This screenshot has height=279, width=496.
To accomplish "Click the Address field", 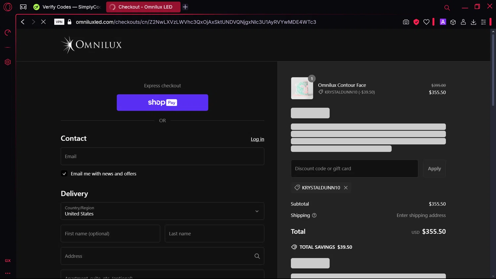I will (x=162, y=256).
